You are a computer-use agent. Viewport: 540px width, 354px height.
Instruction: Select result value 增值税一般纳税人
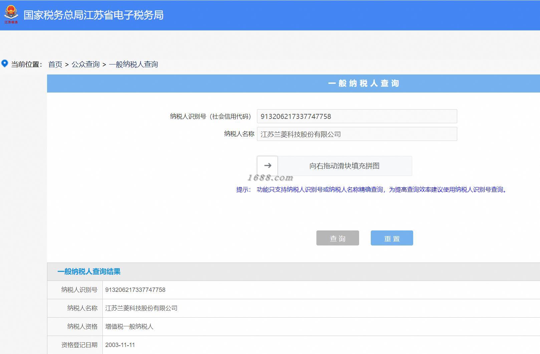(129, 327)
